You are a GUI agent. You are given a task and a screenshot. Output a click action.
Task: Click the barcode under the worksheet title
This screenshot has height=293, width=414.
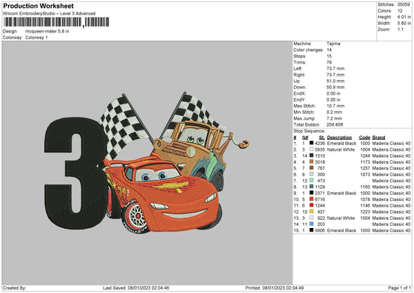click(x=57, y=22)
